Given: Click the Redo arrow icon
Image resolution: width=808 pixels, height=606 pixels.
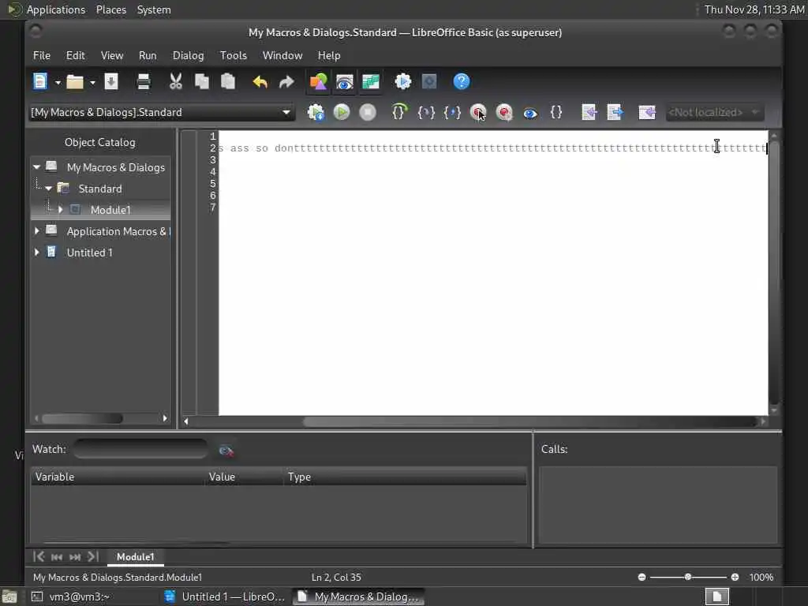Looking at the screenshot, I should 286,81.
